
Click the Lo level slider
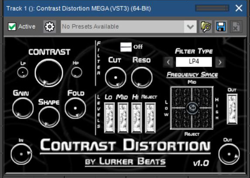pyautogui.click(x=110, y=118)
